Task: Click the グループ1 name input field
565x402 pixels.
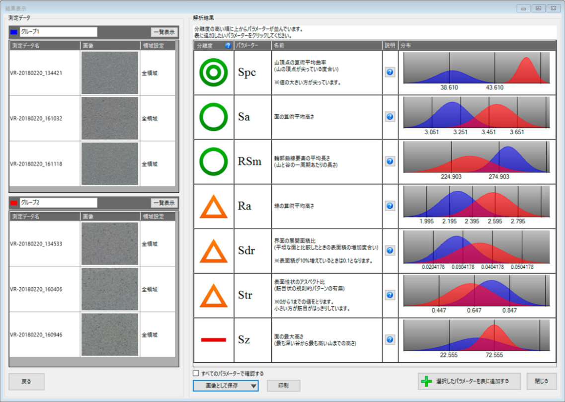Action: point(58,32)
